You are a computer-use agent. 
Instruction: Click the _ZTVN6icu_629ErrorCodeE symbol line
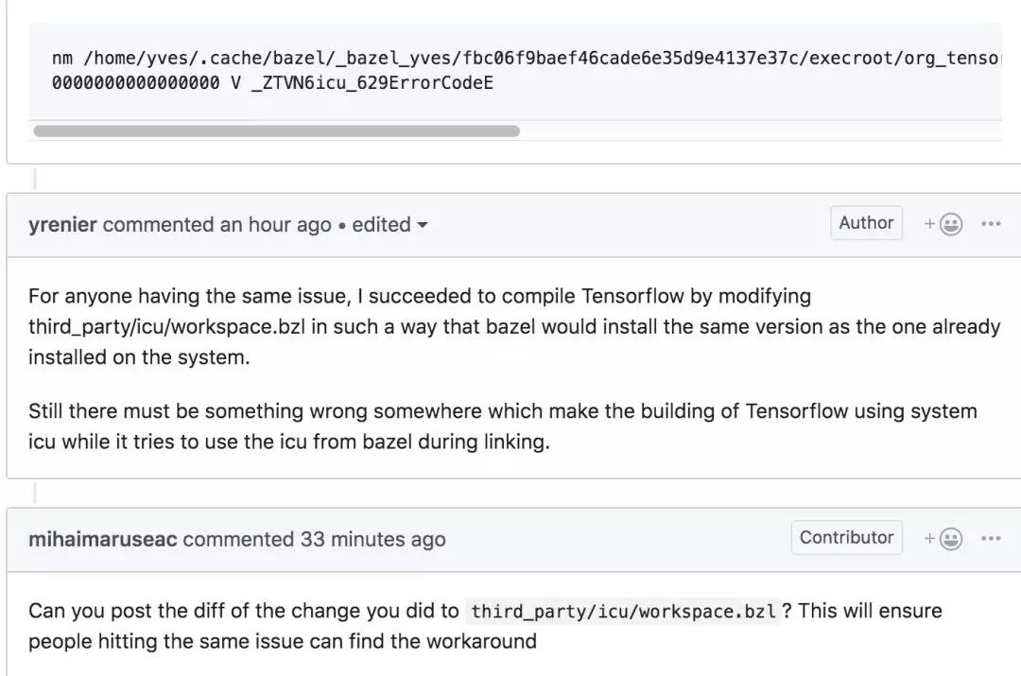272,82
